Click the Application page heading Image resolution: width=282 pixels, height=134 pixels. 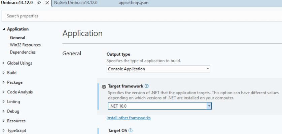tap(82, 33)
